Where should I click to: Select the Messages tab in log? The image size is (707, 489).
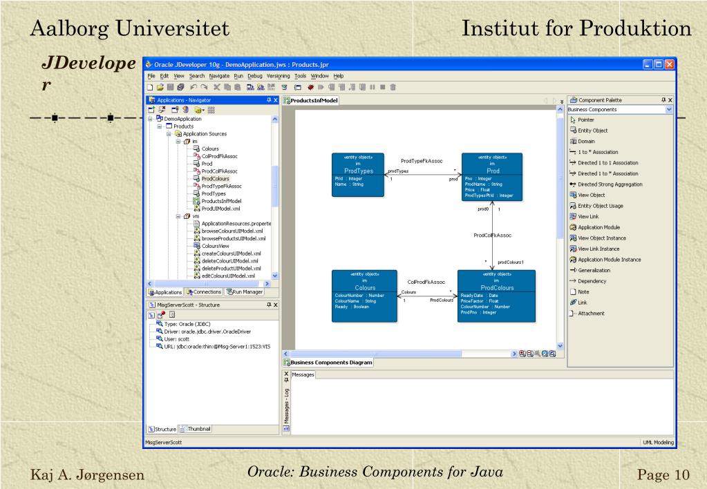click(303, 374)
